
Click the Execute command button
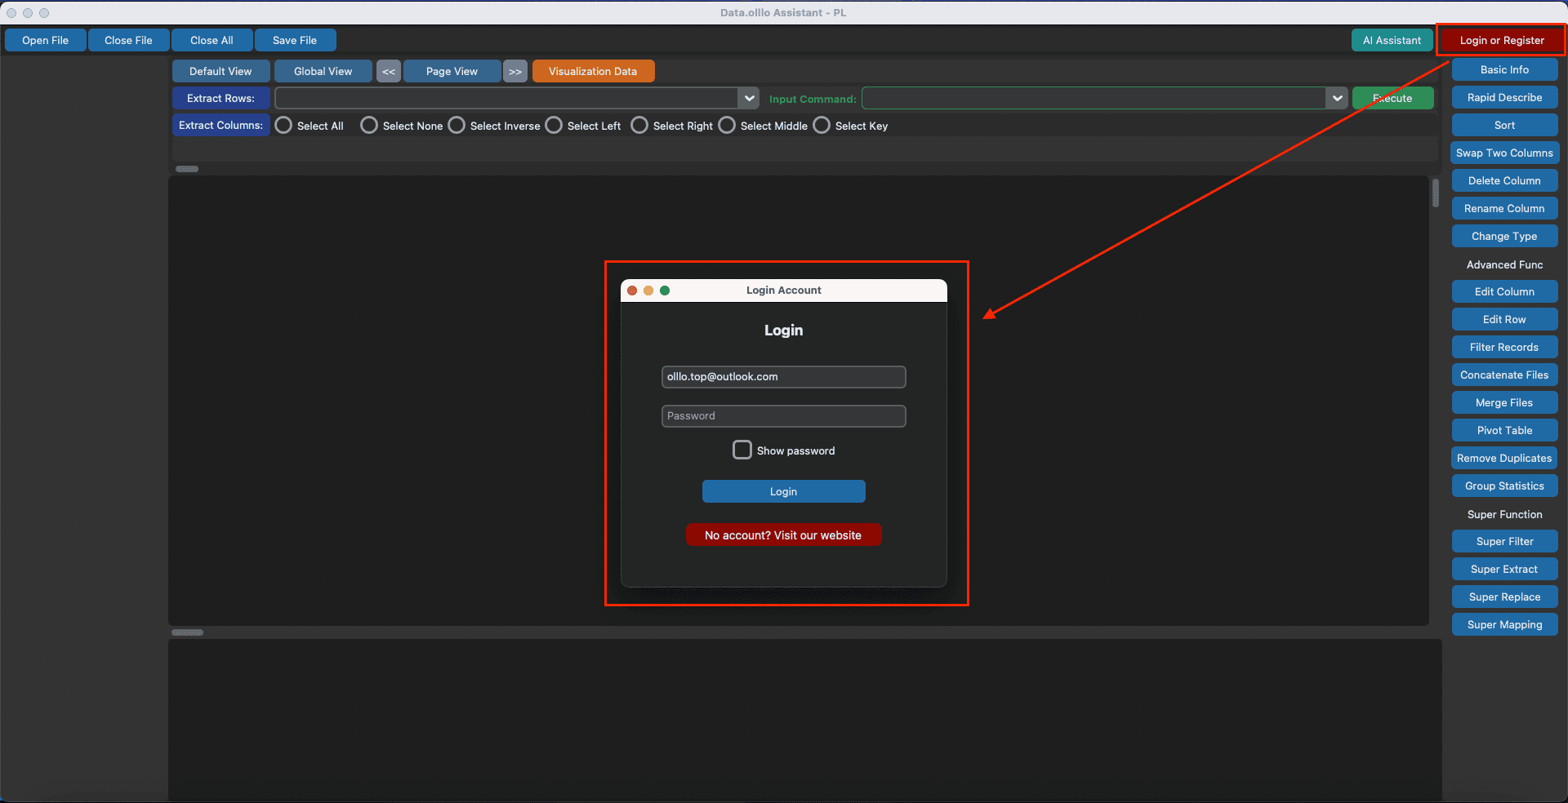pyautogui.click(x=1392, y=98)
